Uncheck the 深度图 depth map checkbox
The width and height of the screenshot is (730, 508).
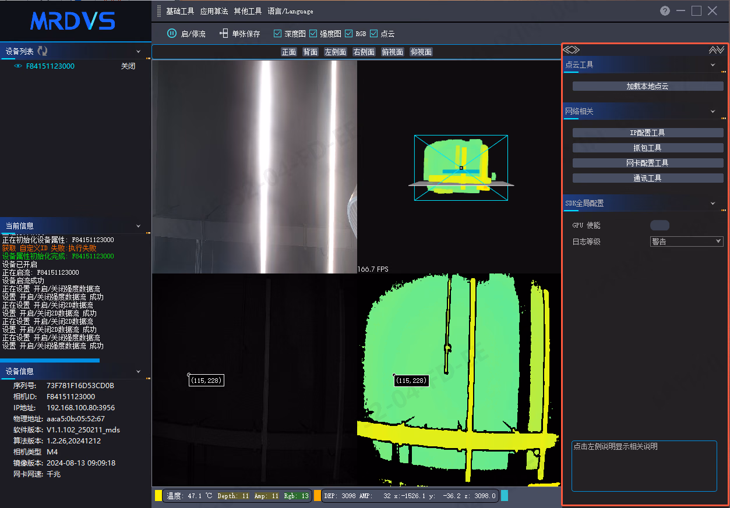tap(277, 34)
